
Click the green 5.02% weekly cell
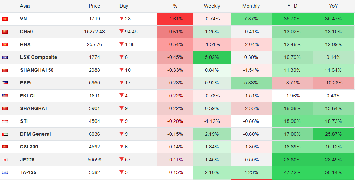(212, 57)
